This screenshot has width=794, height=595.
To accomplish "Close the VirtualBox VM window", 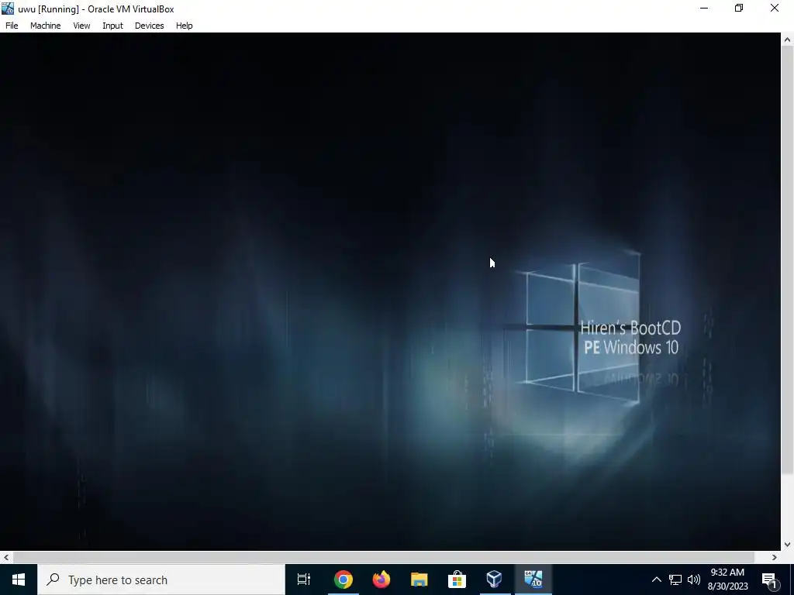I will [x=775, y=8].
